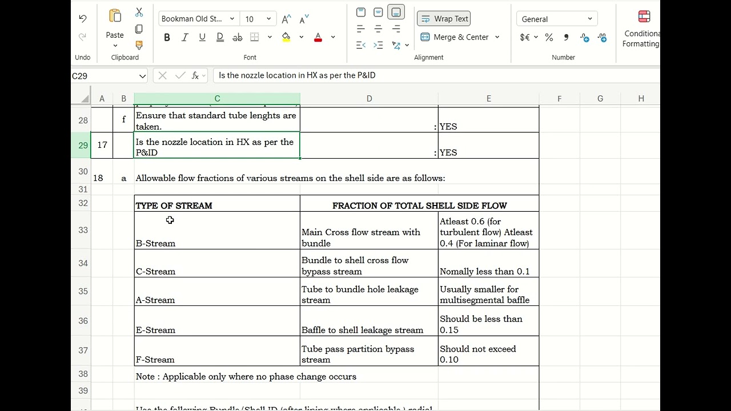The image size is (731, 411).
Task: Align text left
Action: 361,29
